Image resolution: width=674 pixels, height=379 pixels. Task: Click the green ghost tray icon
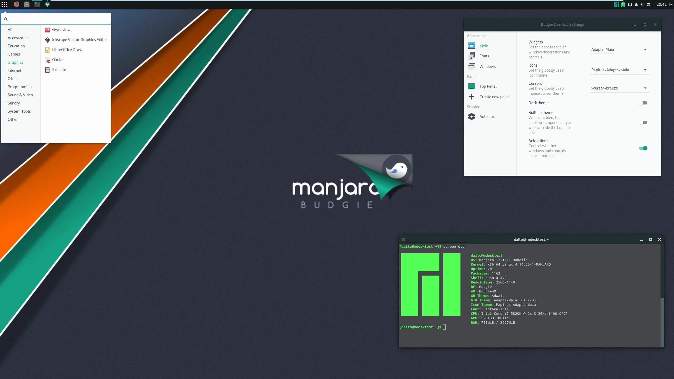click(623, 4)
